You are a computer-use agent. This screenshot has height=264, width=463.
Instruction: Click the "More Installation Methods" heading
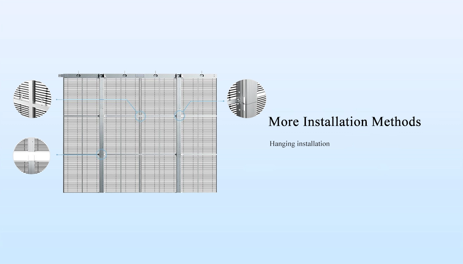point(345,122)
